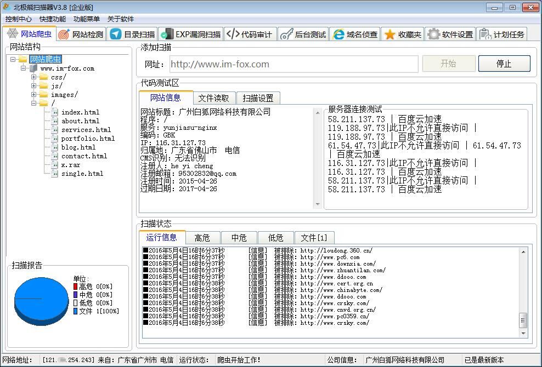This screenshot has height=367, width=542.
Task: Click the 注册邮箱 line in 网站信息
Action: coord(188,173)
